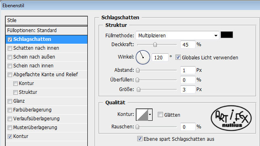Enable the Farbüberlagerung checkbox
The width and height of the screenshot is (260, 146).
(x=10, y=110)
